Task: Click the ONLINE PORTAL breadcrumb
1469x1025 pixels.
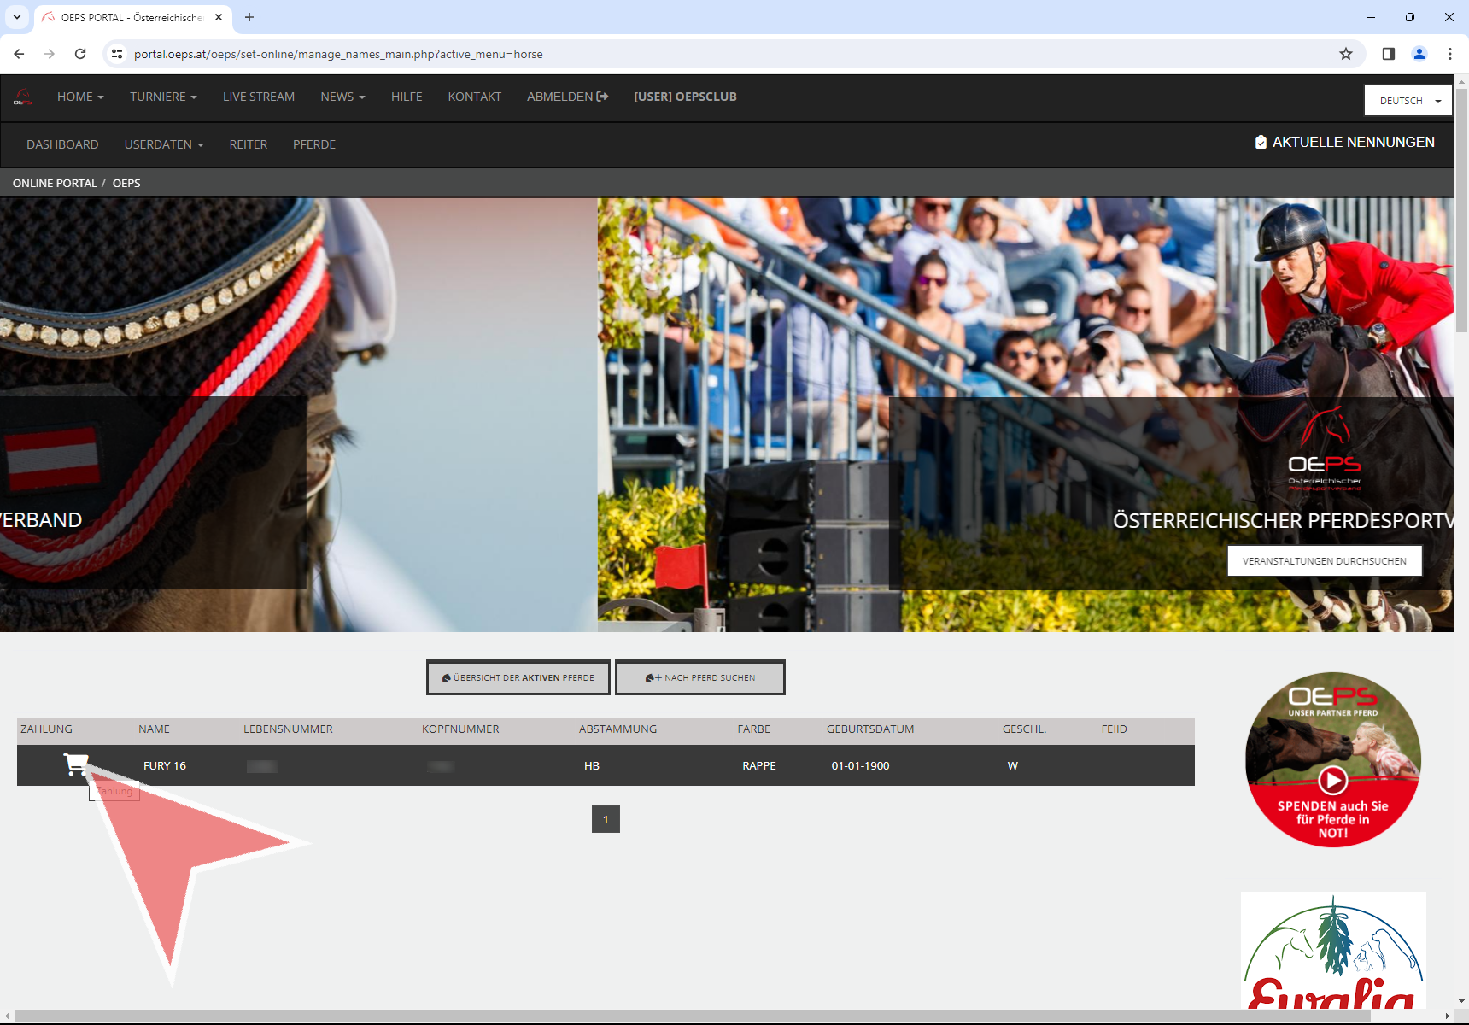Action: click(55, 183)
